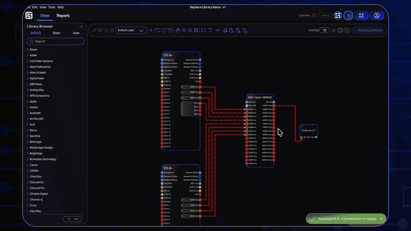The image size is (411, 231).
Task: Toggle grid display next to Grid Size
Action: (333, 30)
